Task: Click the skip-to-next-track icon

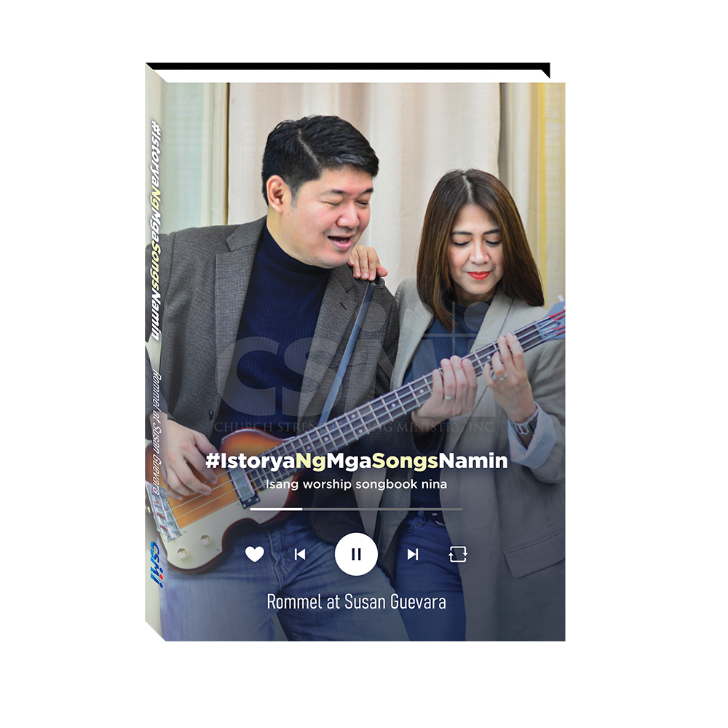Action: (x=413, y=554)
